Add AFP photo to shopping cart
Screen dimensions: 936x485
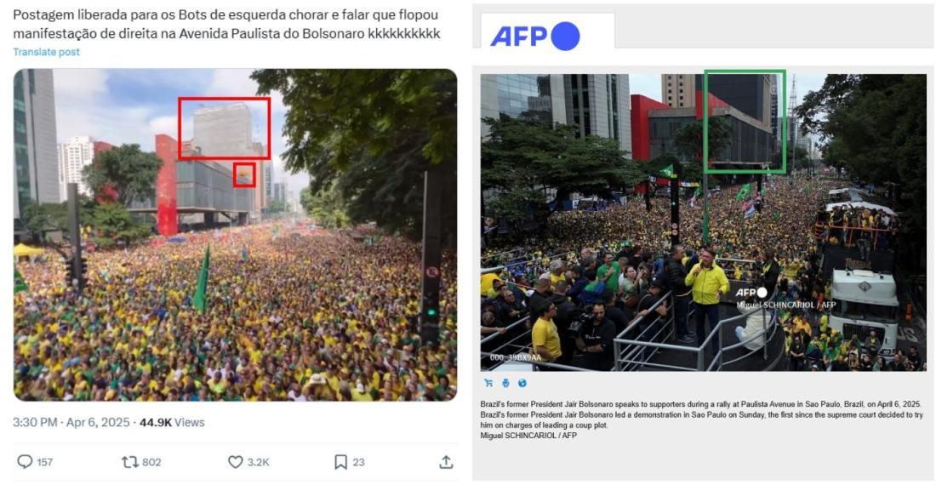488,383
